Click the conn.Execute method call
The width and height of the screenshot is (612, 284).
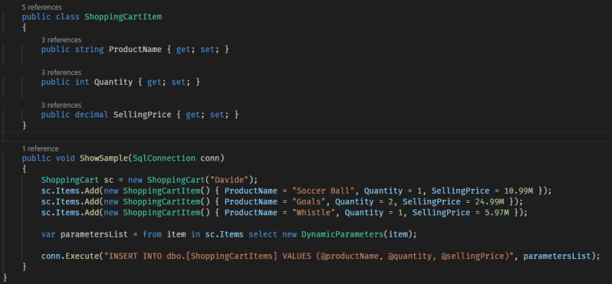(70, 256)
